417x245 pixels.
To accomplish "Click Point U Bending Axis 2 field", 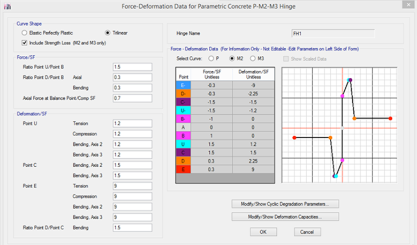I will [x=132, y=144].
